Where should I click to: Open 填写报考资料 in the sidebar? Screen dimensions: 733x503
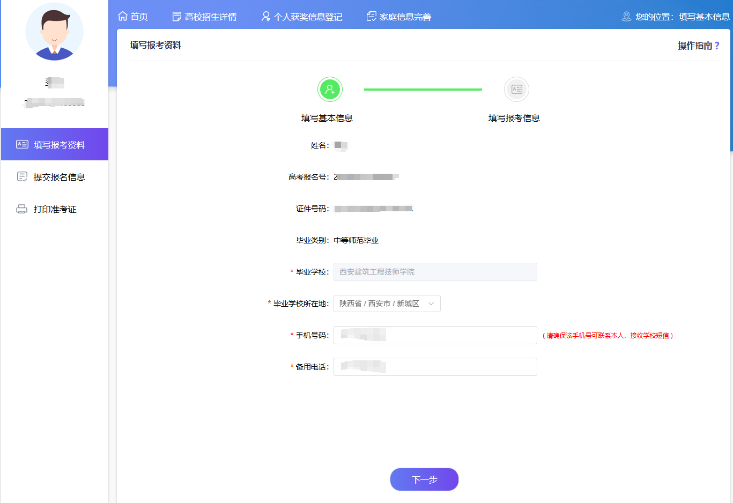click(59, 145)
